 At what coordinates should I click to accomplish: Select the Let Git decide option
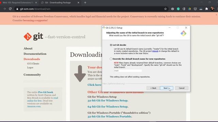(x=111, y=45)
